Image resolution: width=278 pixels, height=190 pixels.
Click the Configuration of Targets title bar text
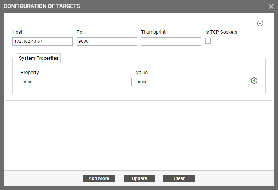point(42,6)
